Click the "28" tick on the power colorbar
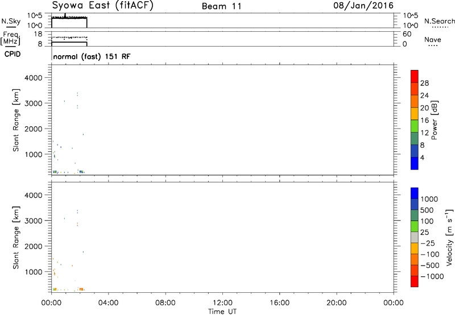Viewport: 455px width, 315px height. (424, 83)
